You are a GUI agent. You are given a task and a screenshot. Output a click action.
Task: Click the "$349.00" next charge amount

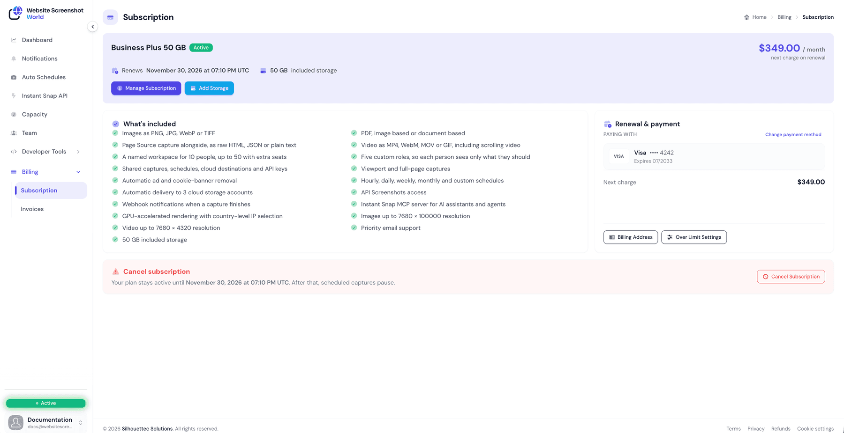point(811,182)
